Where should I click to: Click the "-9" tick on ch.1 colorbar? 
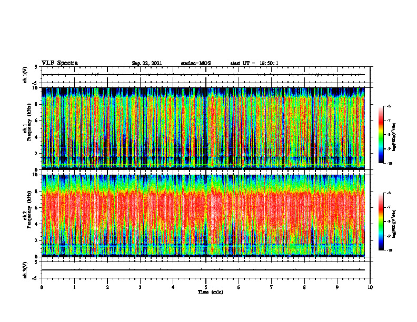pos(389,149)
